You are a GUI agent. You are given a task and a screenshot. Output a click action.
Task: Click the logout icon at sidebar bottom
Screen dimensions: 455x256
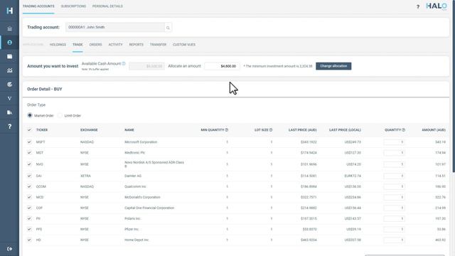tap(9, 249)
